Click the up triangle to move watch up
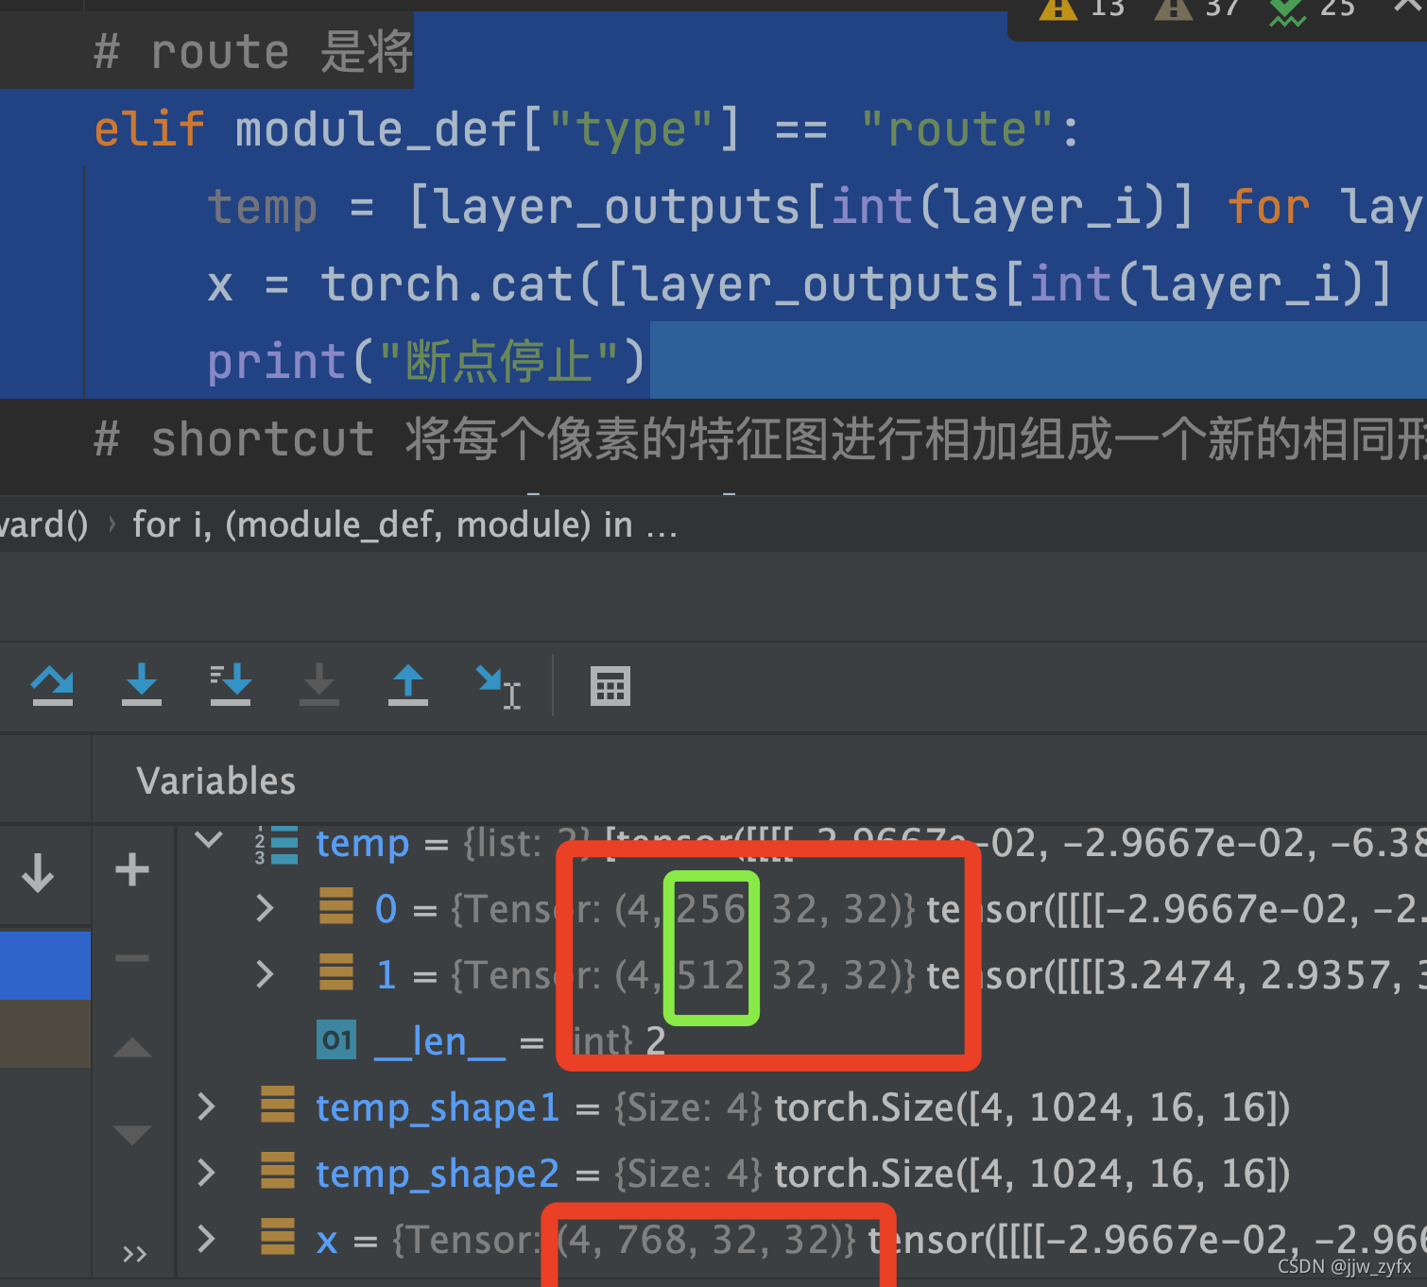The image size is (1427, 1287). (132, 1047)
